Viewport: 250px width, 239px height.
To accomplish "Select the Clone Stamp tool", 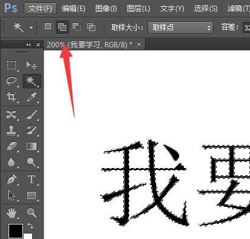I will tap(12, 130).
